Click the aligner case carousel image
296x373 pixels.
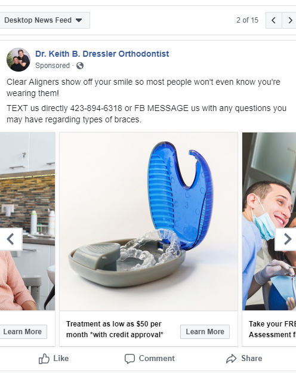149,221
